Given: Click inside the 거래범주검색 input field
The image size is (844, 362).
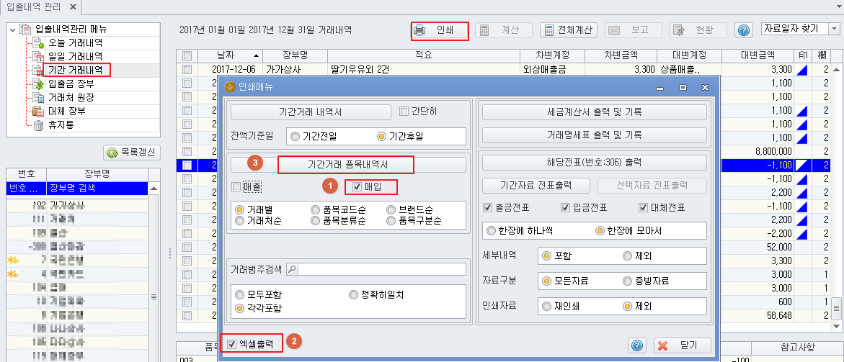Looking at the screenshot, I should tap(382, 269).
